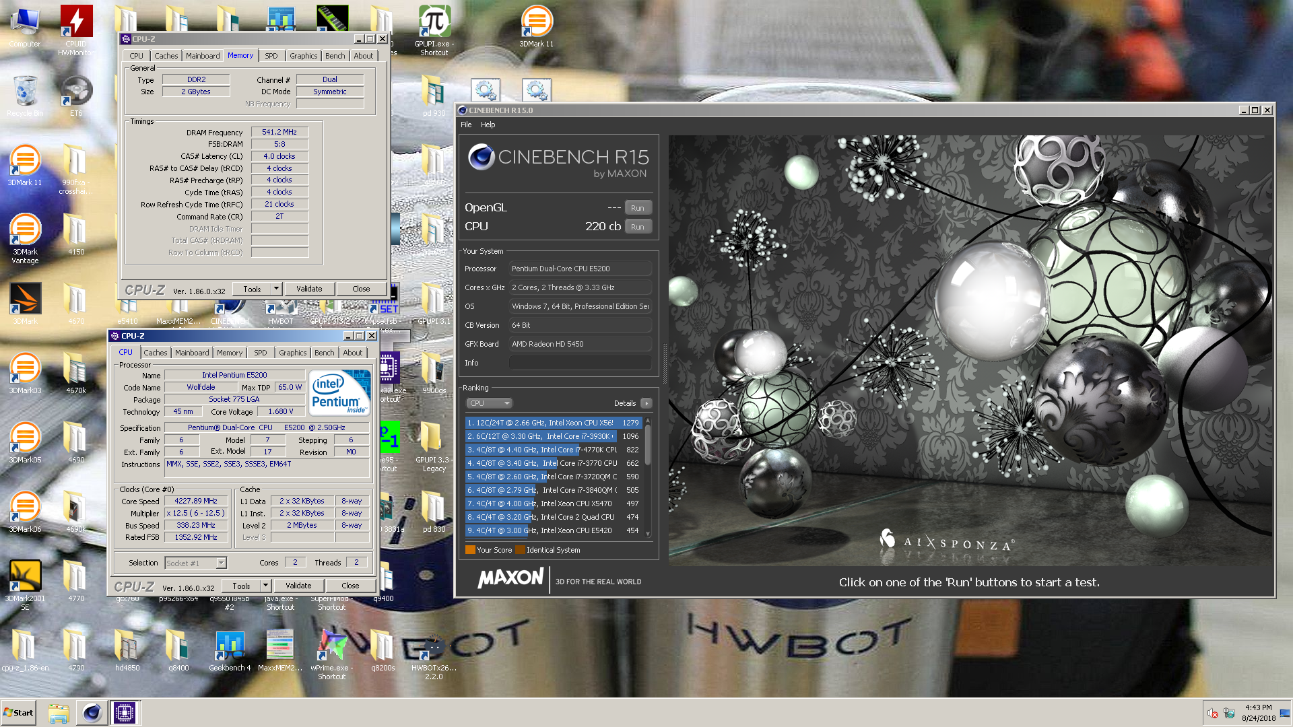This screenshot has height=727, width=1293.
Task: Open the 3DMark06 desktop shortcut
Action: (25, 512)
